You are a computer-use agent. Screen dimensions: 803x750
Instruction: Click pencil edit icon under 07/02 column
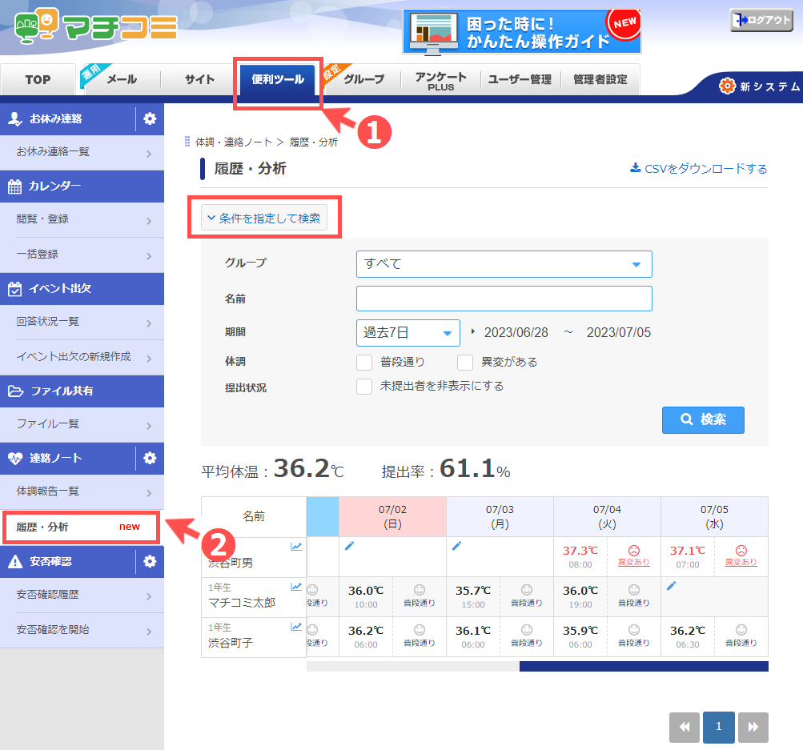pyautogui.click(x=349, y=546)
